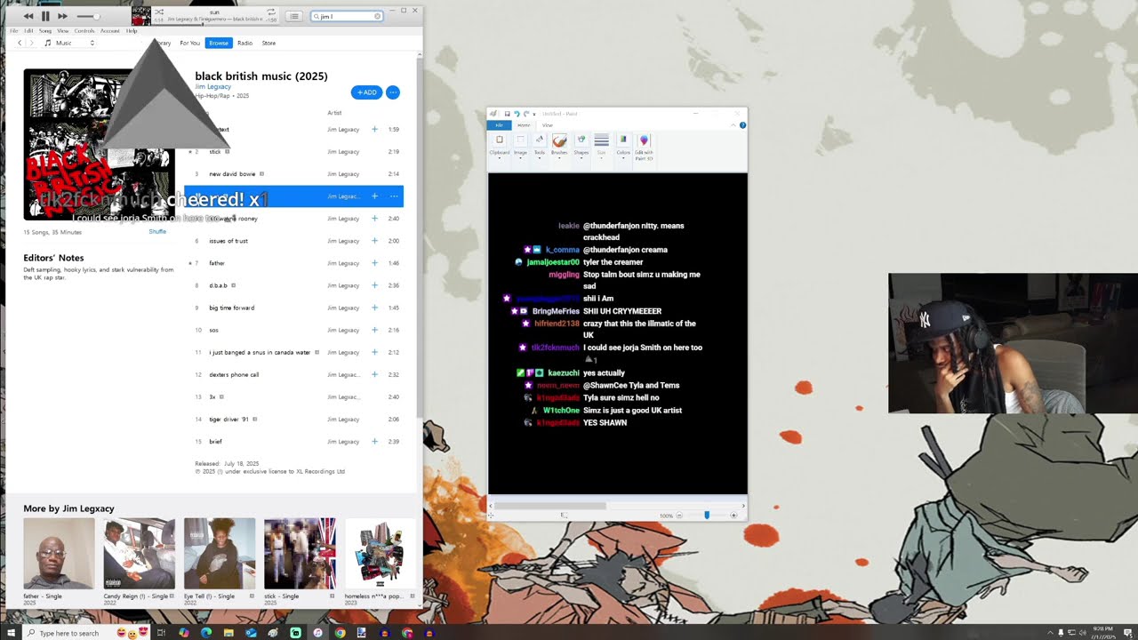Toggle shuffle in the now playing bar

pyautogui.click(x=159, y=12)
